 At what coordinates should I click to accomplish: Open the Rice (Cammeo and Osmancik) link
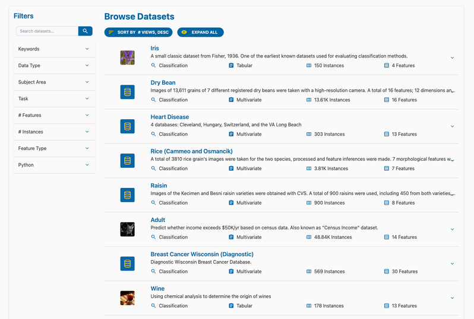coord(192,151)
